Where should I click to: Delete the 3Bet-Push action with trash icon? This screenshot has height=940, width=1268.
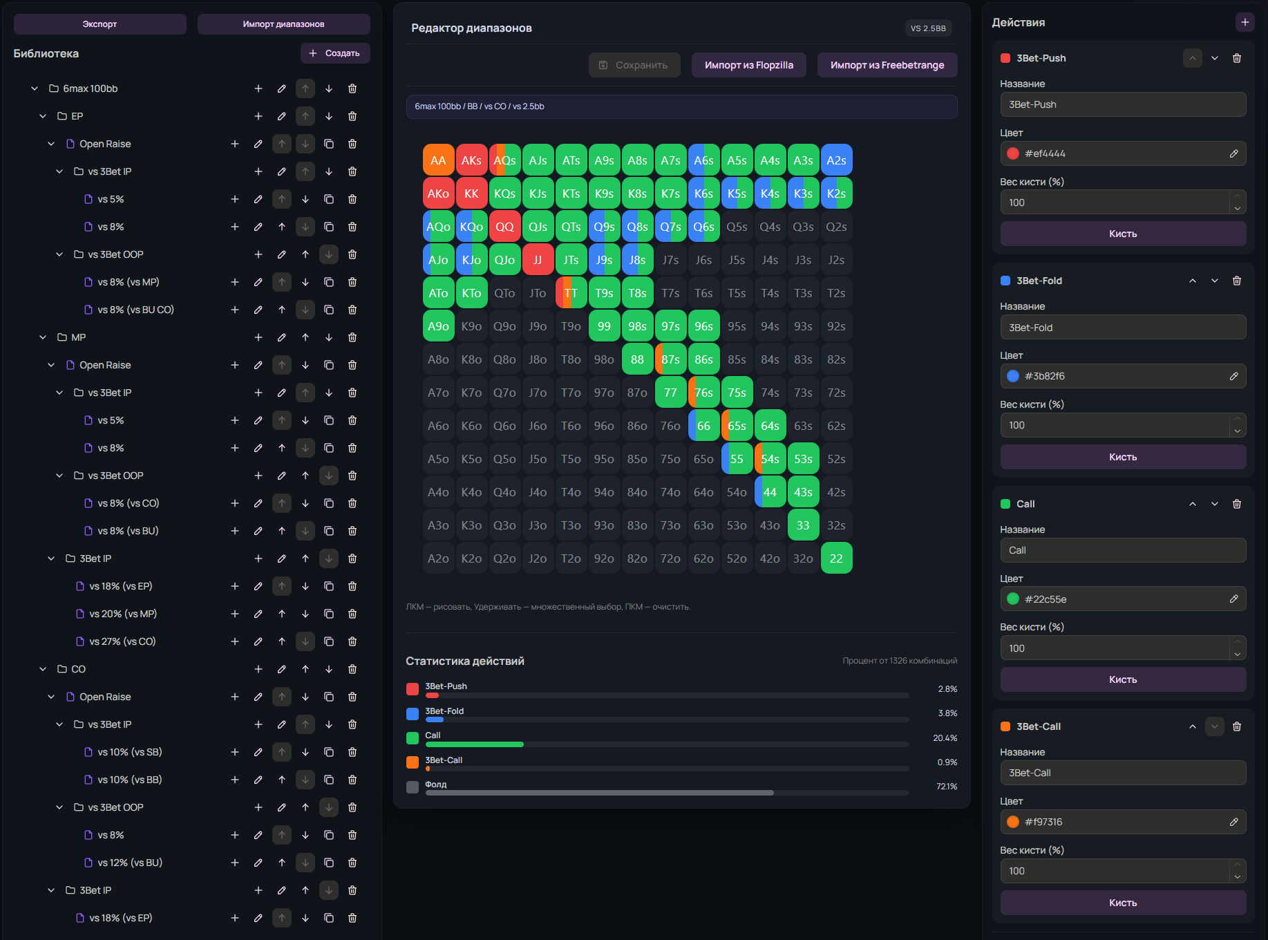(x=1236, y=58)
